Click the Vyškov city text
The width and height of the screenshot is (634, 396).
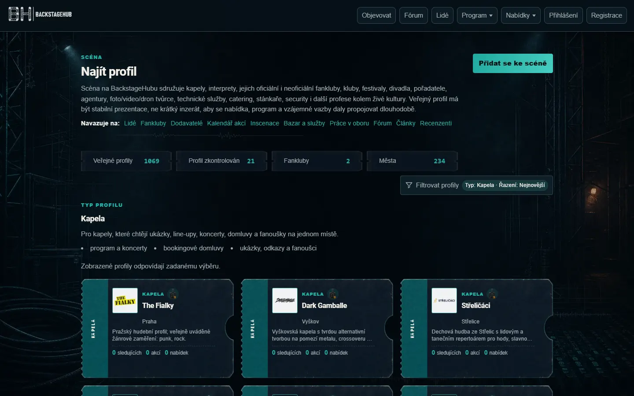pyautogui.click(x=310, y=322)
